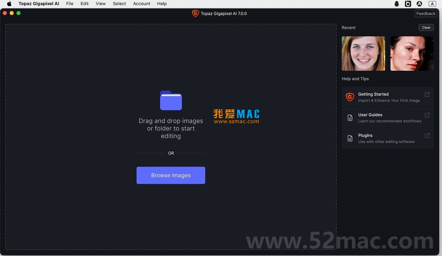Click the Browse Images button
Screen dimensions: 442x256
171,175
